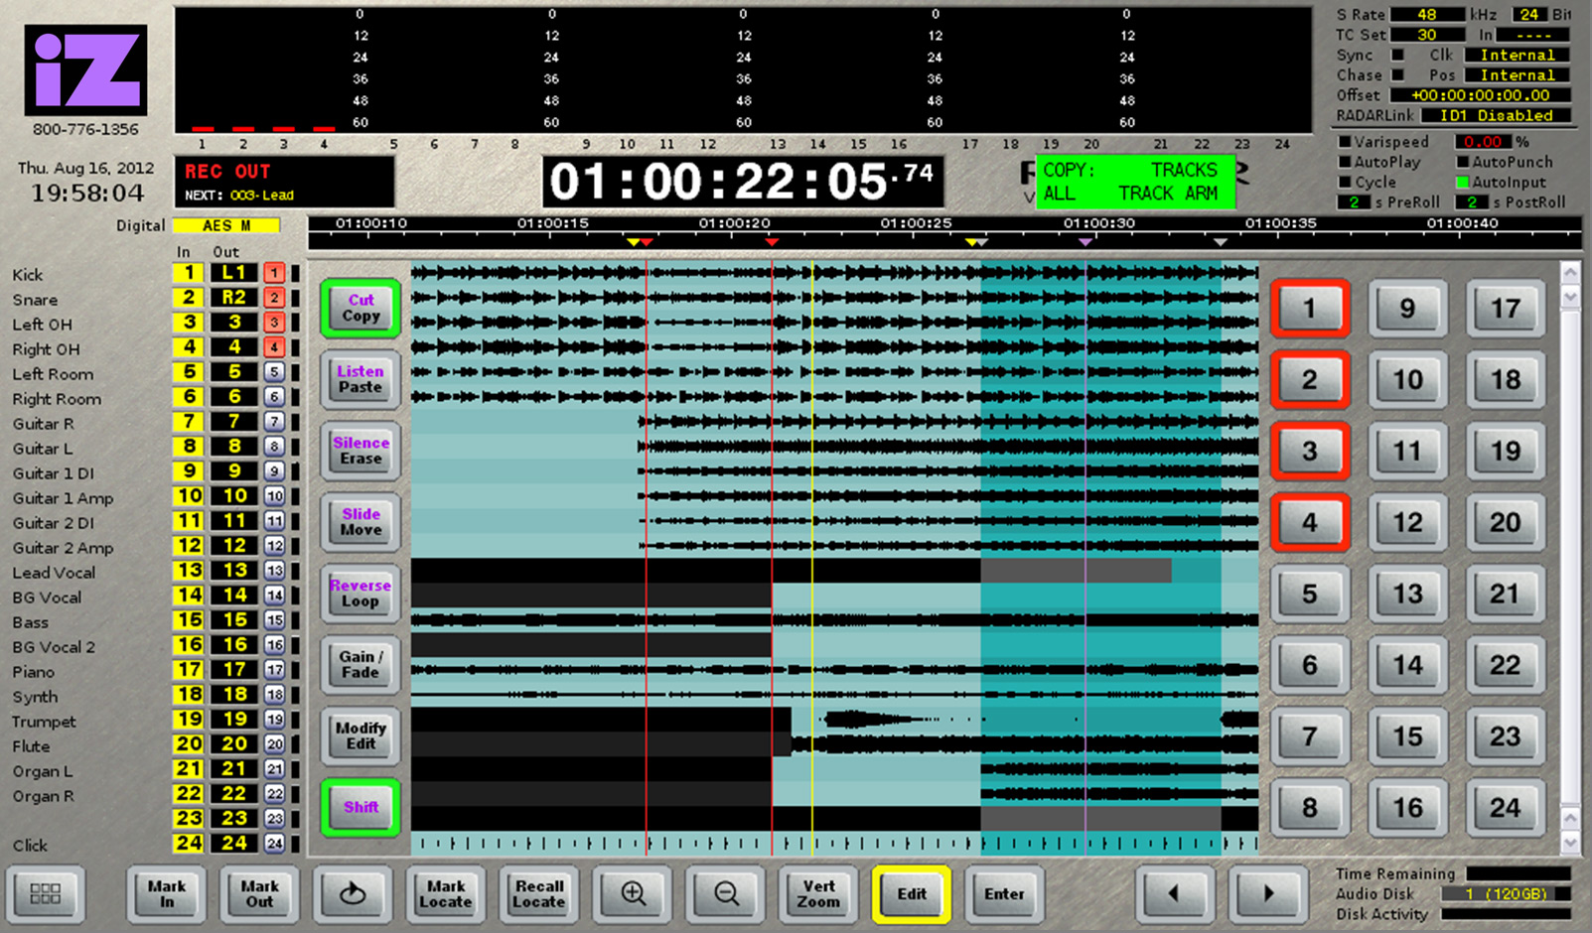This screenshot has height=933, width=1592.
Task: Click the left arrow navigation button
Action: click(x=1173, y=893)
